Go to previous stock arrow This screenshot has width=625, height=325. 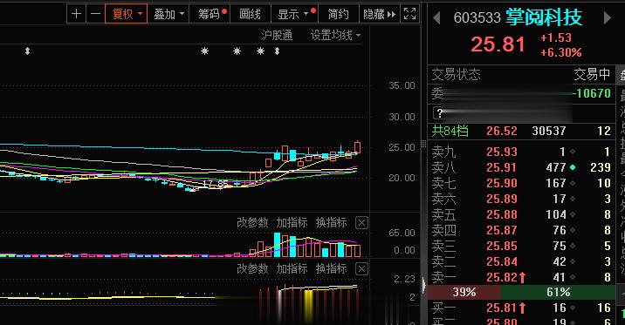436,18
